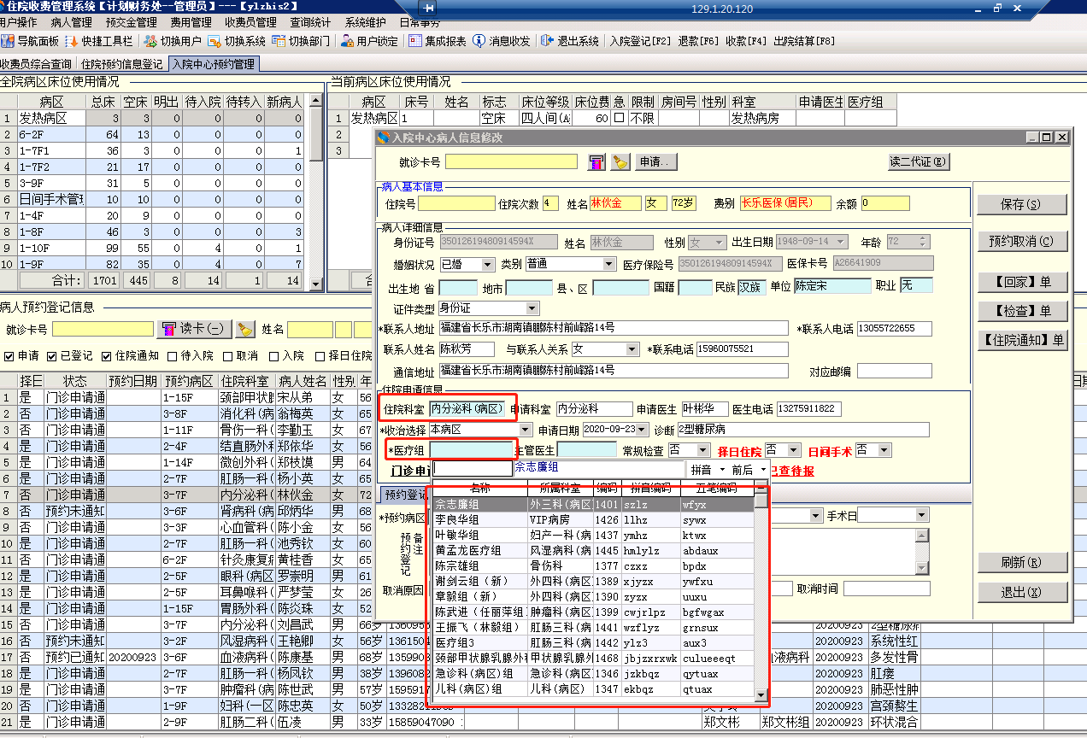The width and height of the screenshot is (1087, 738).
Task: Check the 入院 filter checkbox
Action: pos(274,356)
